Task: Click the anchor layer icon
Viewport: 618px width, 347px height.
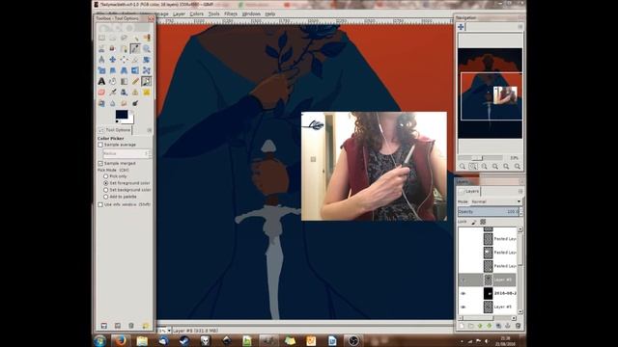Action: [x=508, y=326]
